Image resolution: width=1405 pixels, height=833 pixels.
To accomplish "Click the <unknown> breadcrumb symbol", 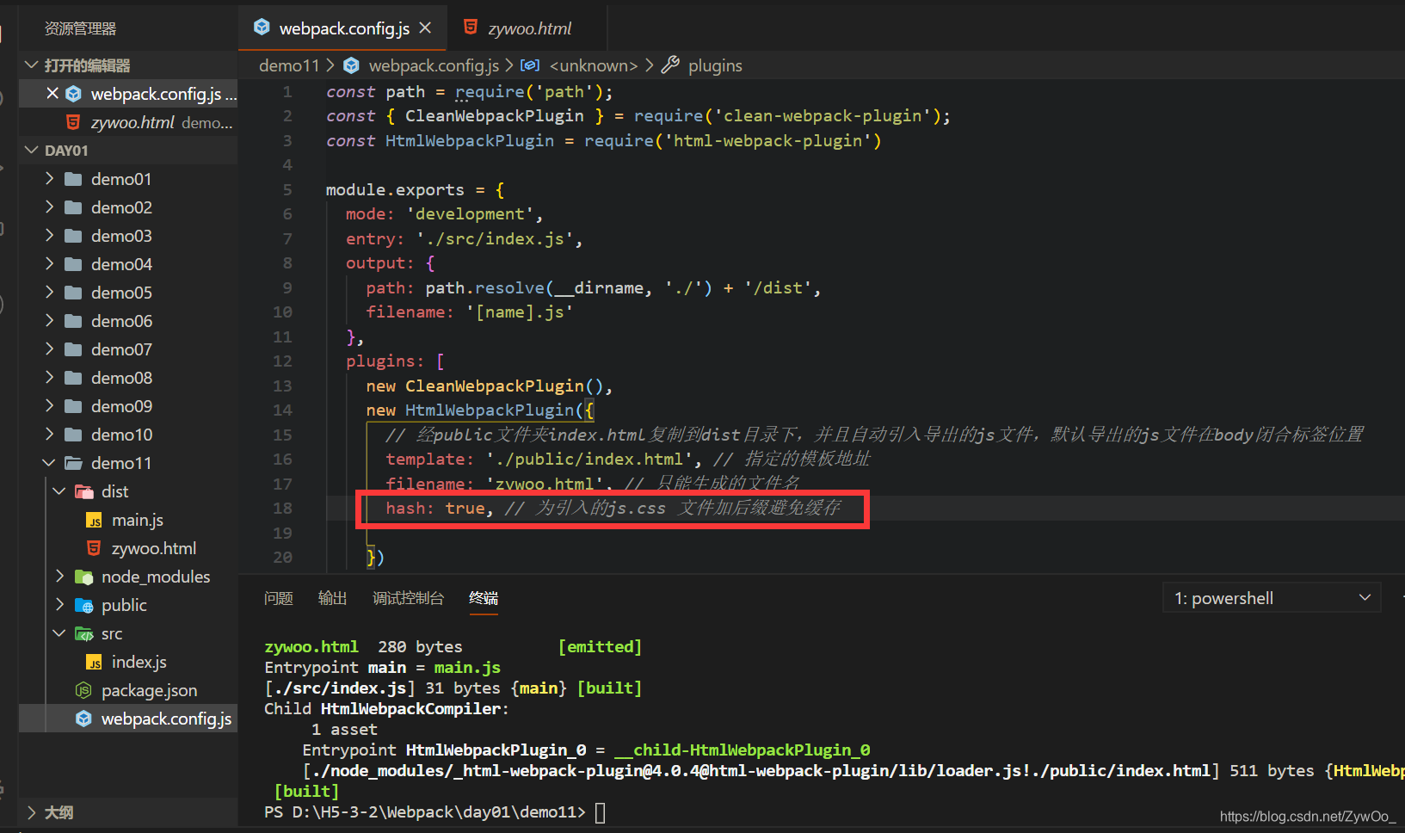I will [x=594, y=65].
